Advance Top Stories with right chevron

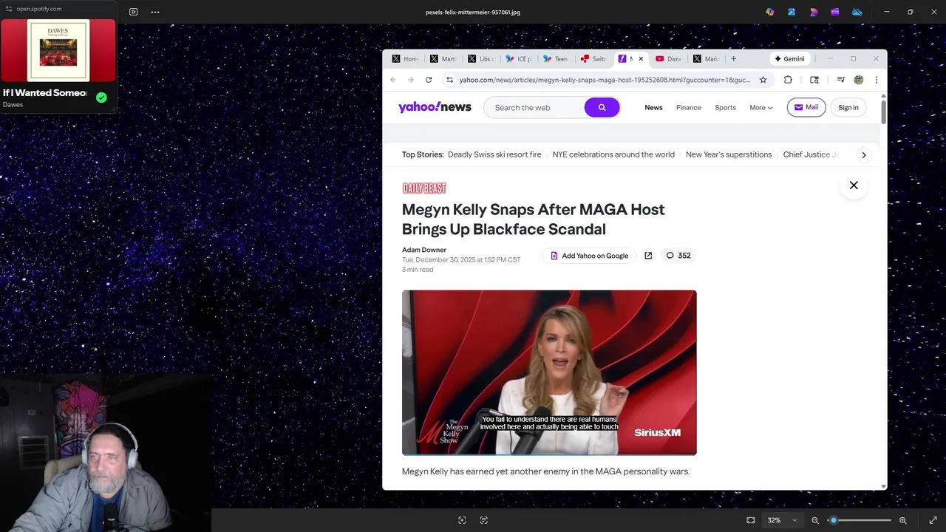click(x=863, y=155)
